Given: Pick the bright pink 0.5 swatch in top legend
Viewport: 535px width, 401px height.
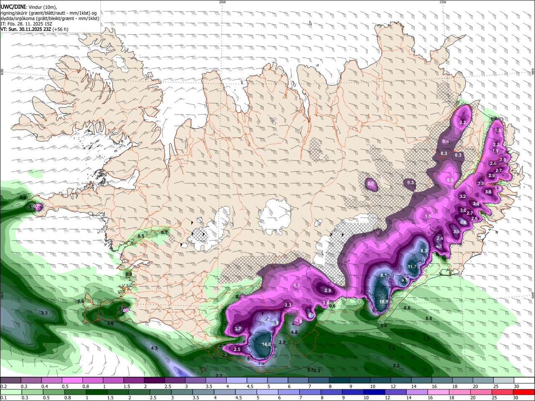Looking at the screenshot, I should coord(72,381).
